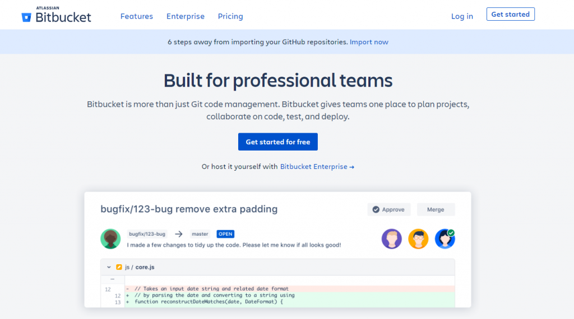
Task: Collapse the js / core.js file section
Action: point(109,267)
